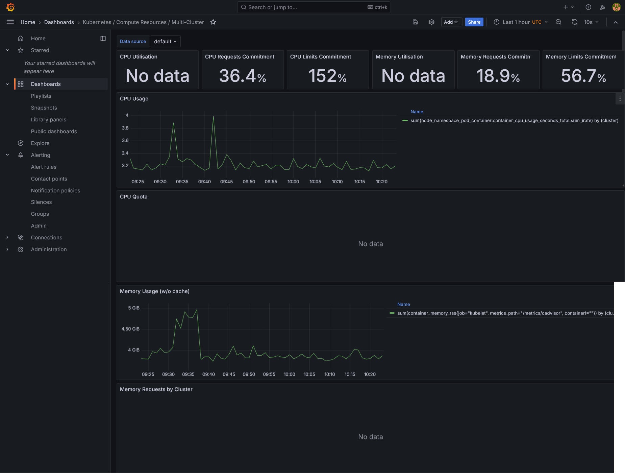Open the Last 1 hour time picker
Image resolution: width=625 pixels, height=473 pixels.
pyautogui.click(x=521, y=22)
